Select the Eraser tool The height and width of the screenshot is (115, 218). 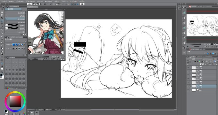coord(2,45)
